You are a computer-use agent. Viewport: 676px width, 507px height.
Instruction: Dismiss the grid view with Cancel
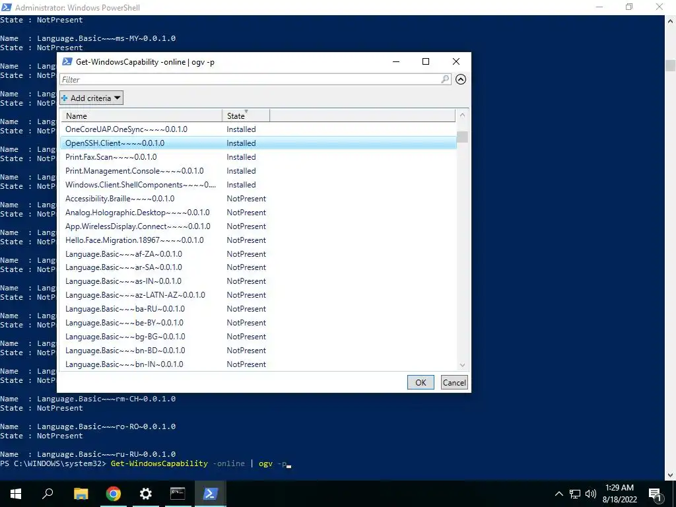click(454, 382)
